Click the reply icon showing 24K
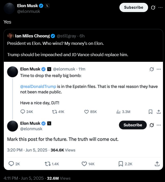165x182 pixels. [23, 112]
